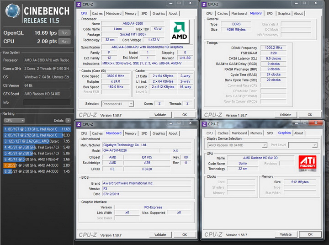Click OK in the Graphics tab window
Image resolution: width=329 pixels, height=245 pixels.
[x=310, y=234]
